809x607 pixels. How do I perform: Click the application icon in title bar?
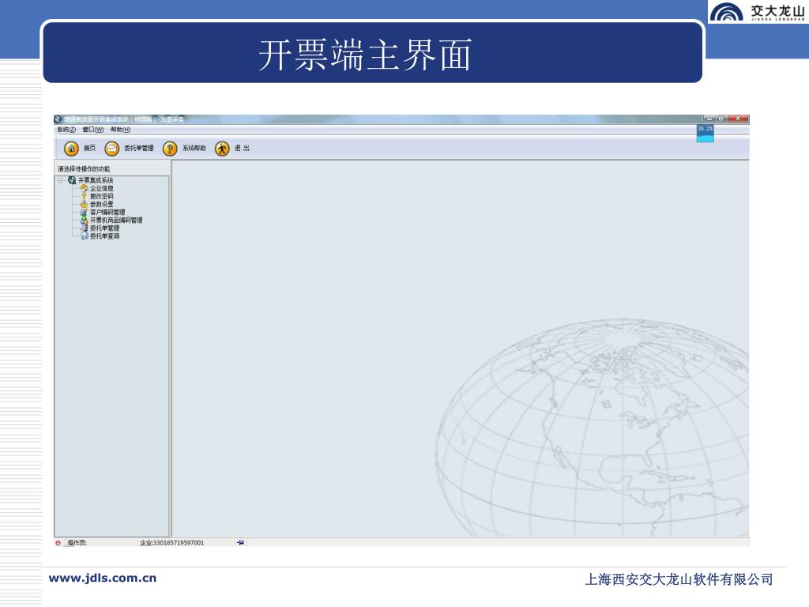[58, 119]
